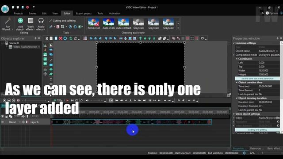The image size is (283, 159).
Task: Toggle lock icon in layers header
Action: click(7, 117)
